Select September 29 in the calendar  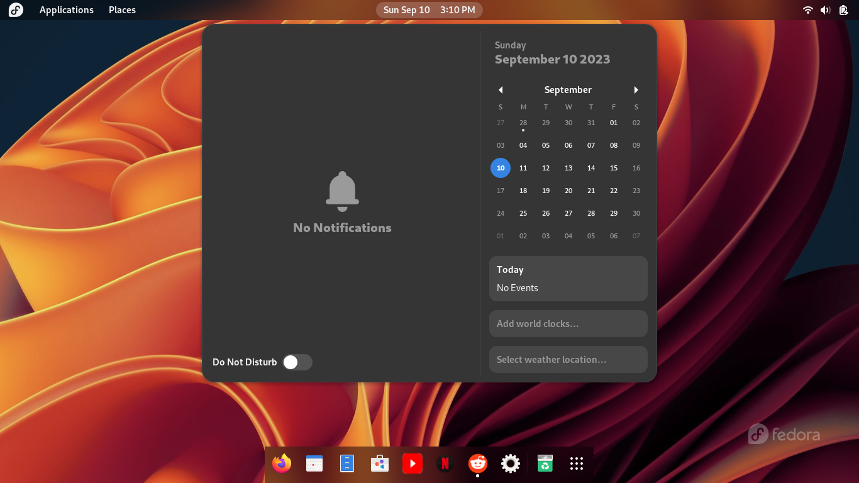pyautogui.click(x=614, y=213)
